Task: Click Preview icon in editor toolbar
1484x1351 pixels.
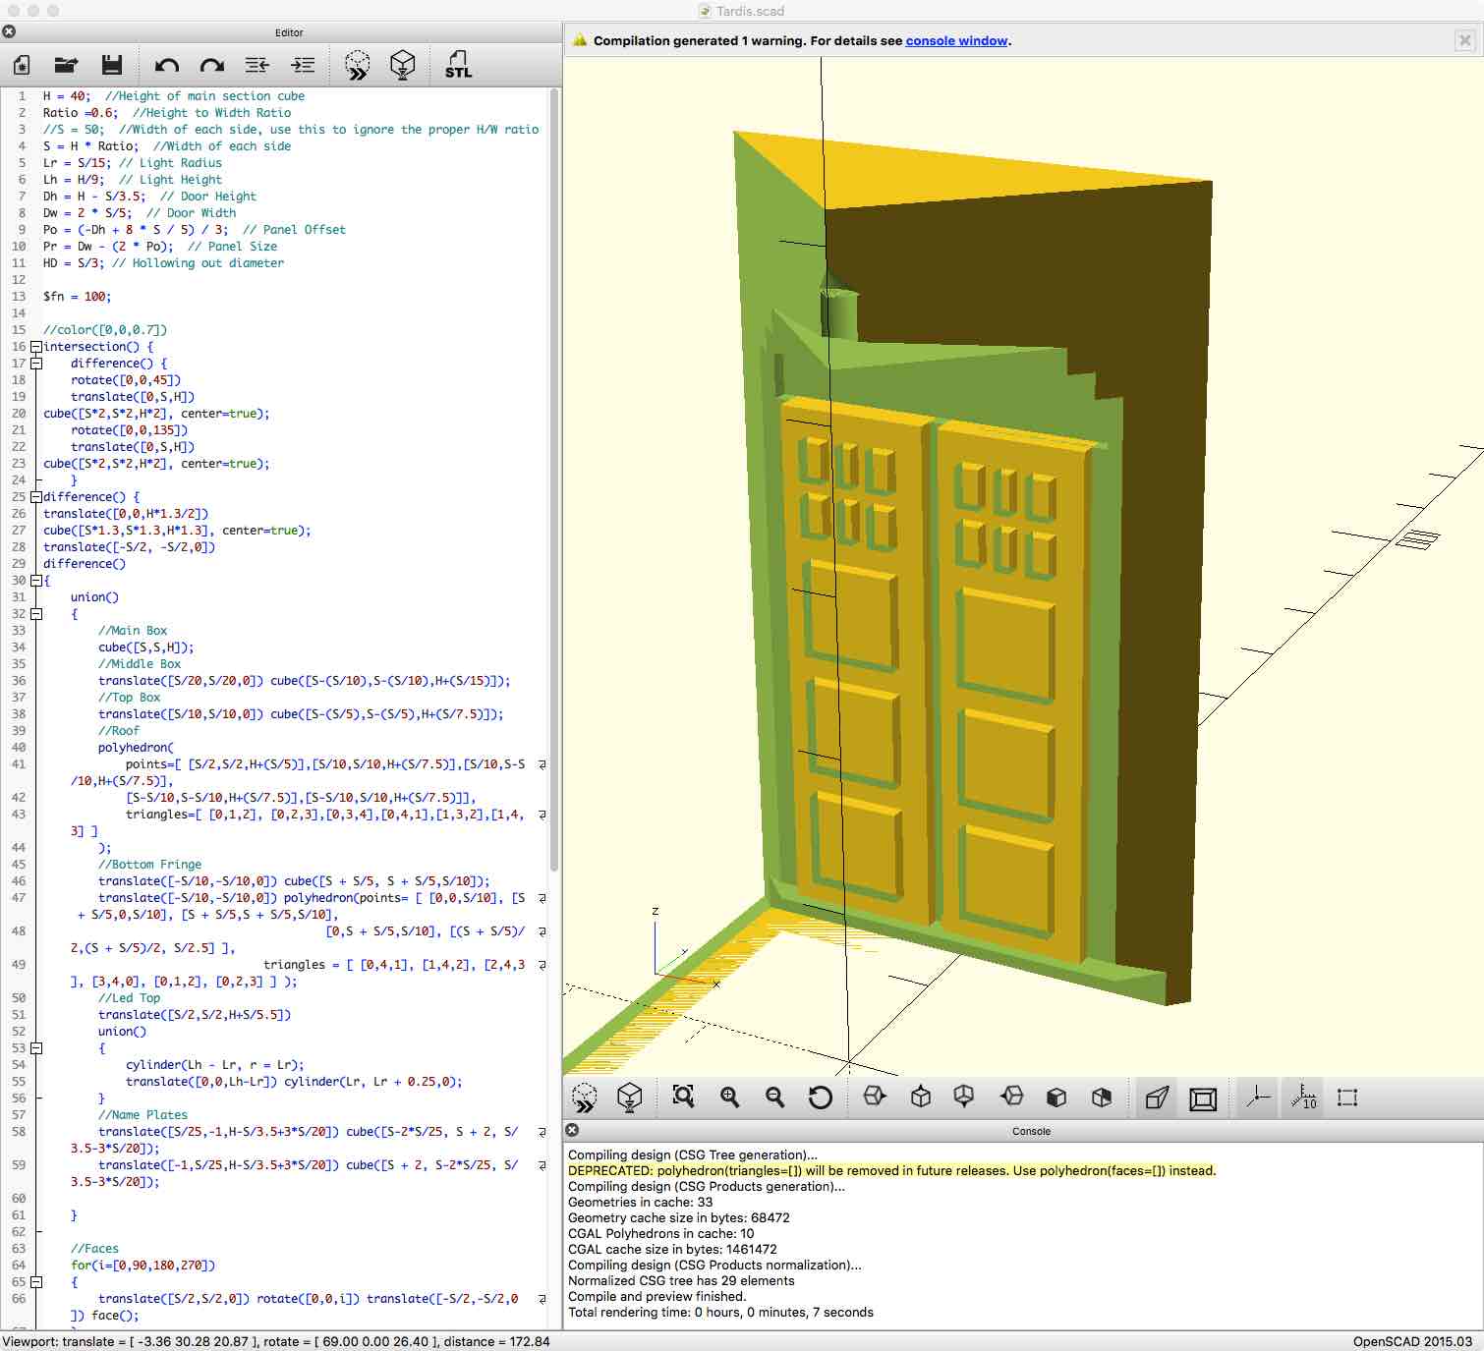Action: coord(358,66)
